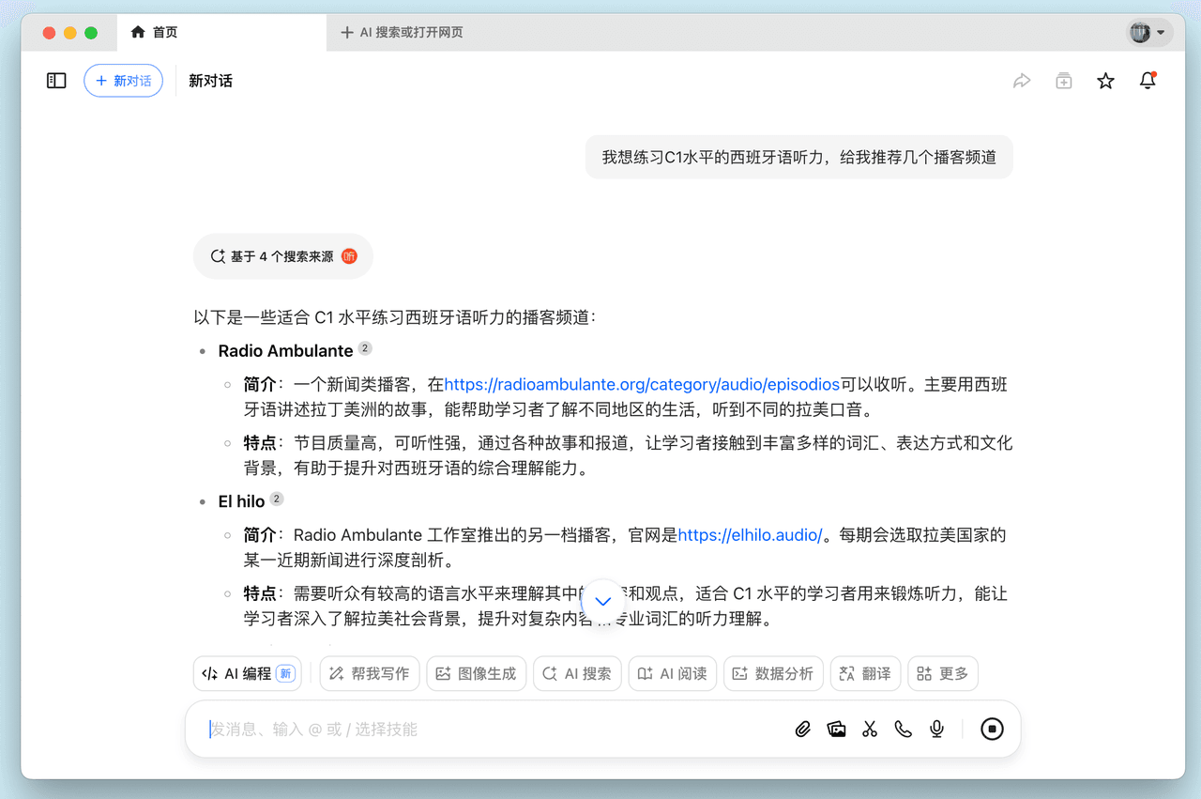The width and height of the screenshot is (1201, 799).
Task: Expand the 4 search sources pill
Action: point(282,256)
